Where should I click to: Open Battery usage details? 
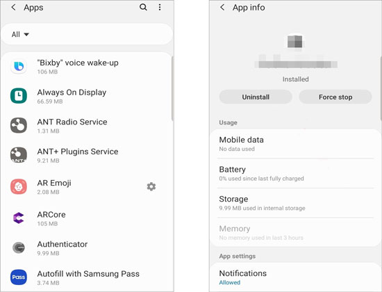(295, 173)
